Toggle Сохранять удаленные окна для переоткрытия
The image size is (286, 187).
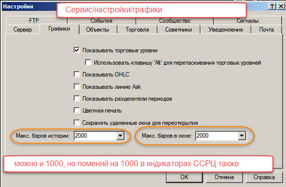point(77,123)
